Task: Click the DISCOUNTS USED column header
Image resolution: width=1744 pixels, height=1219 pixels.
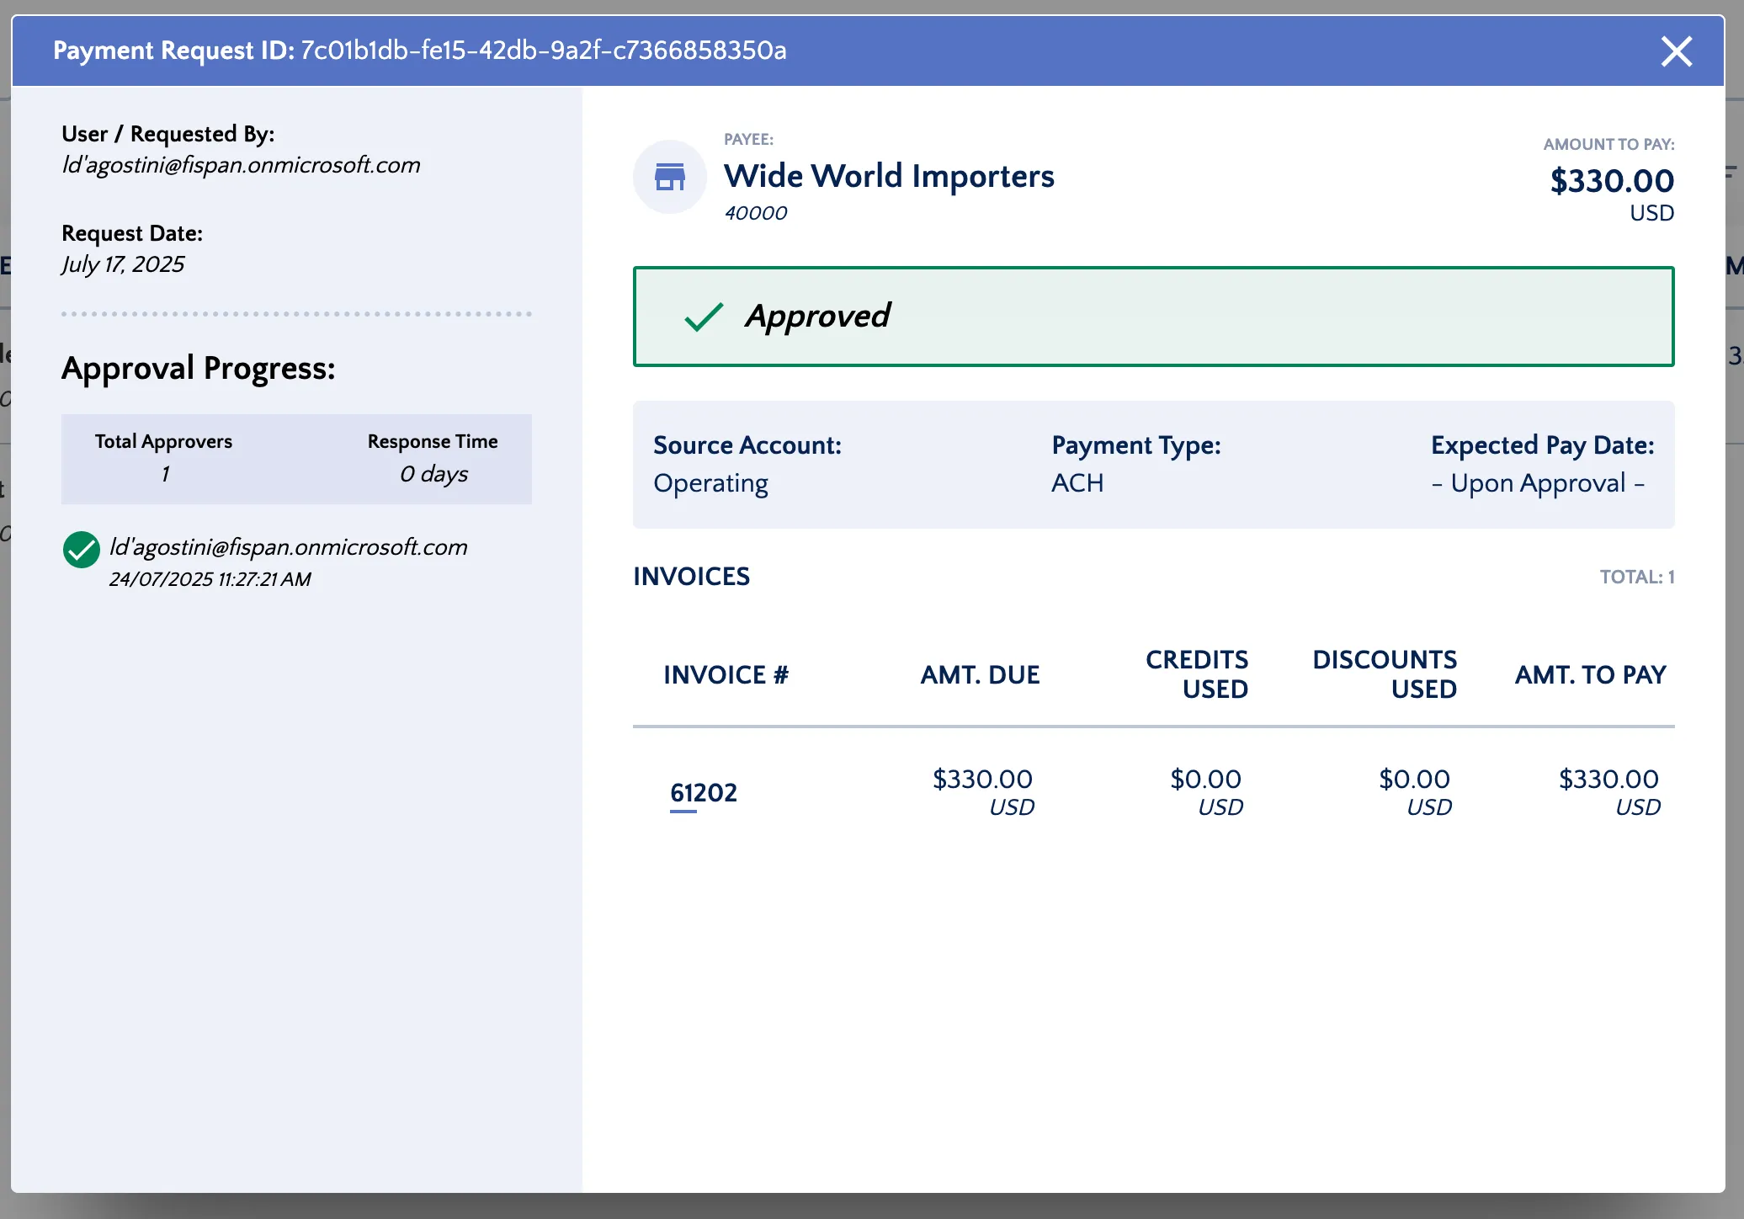Action: 1385,674
